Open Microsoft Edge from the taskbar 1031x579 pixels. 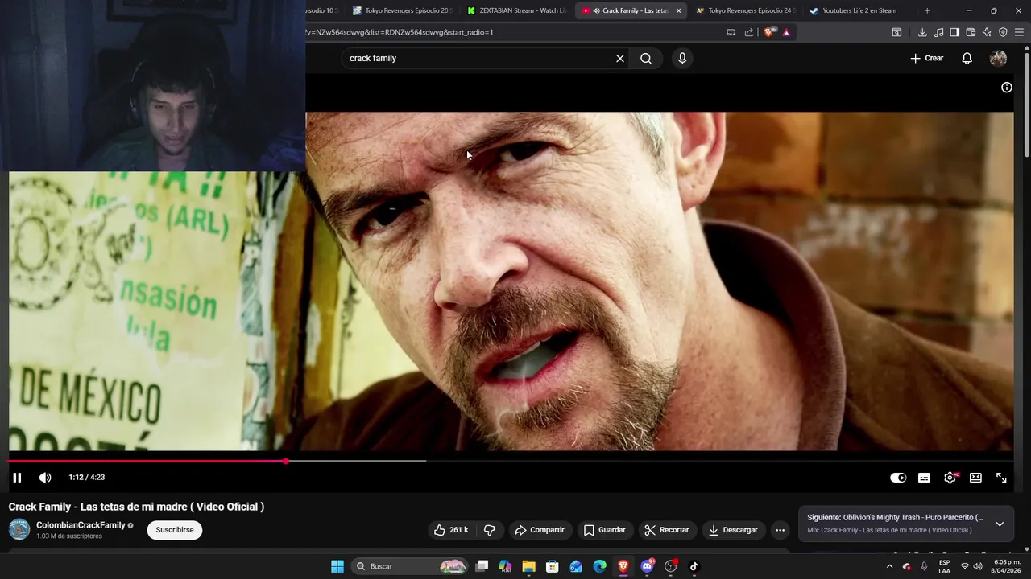(599, 566)
